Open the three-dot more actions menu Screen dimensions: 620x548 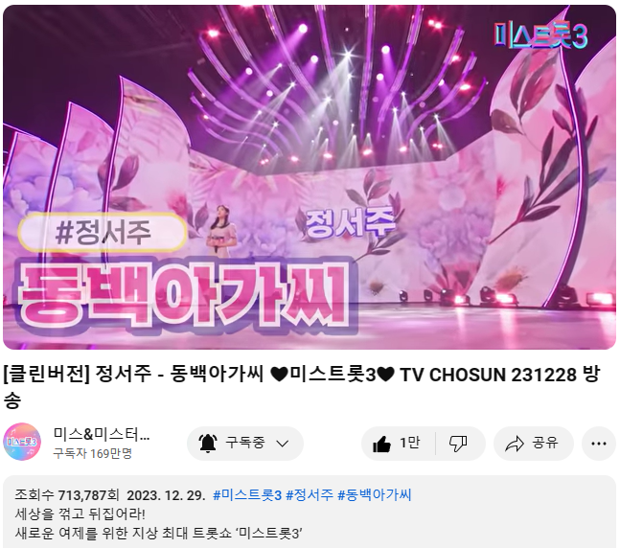[599, 444]
